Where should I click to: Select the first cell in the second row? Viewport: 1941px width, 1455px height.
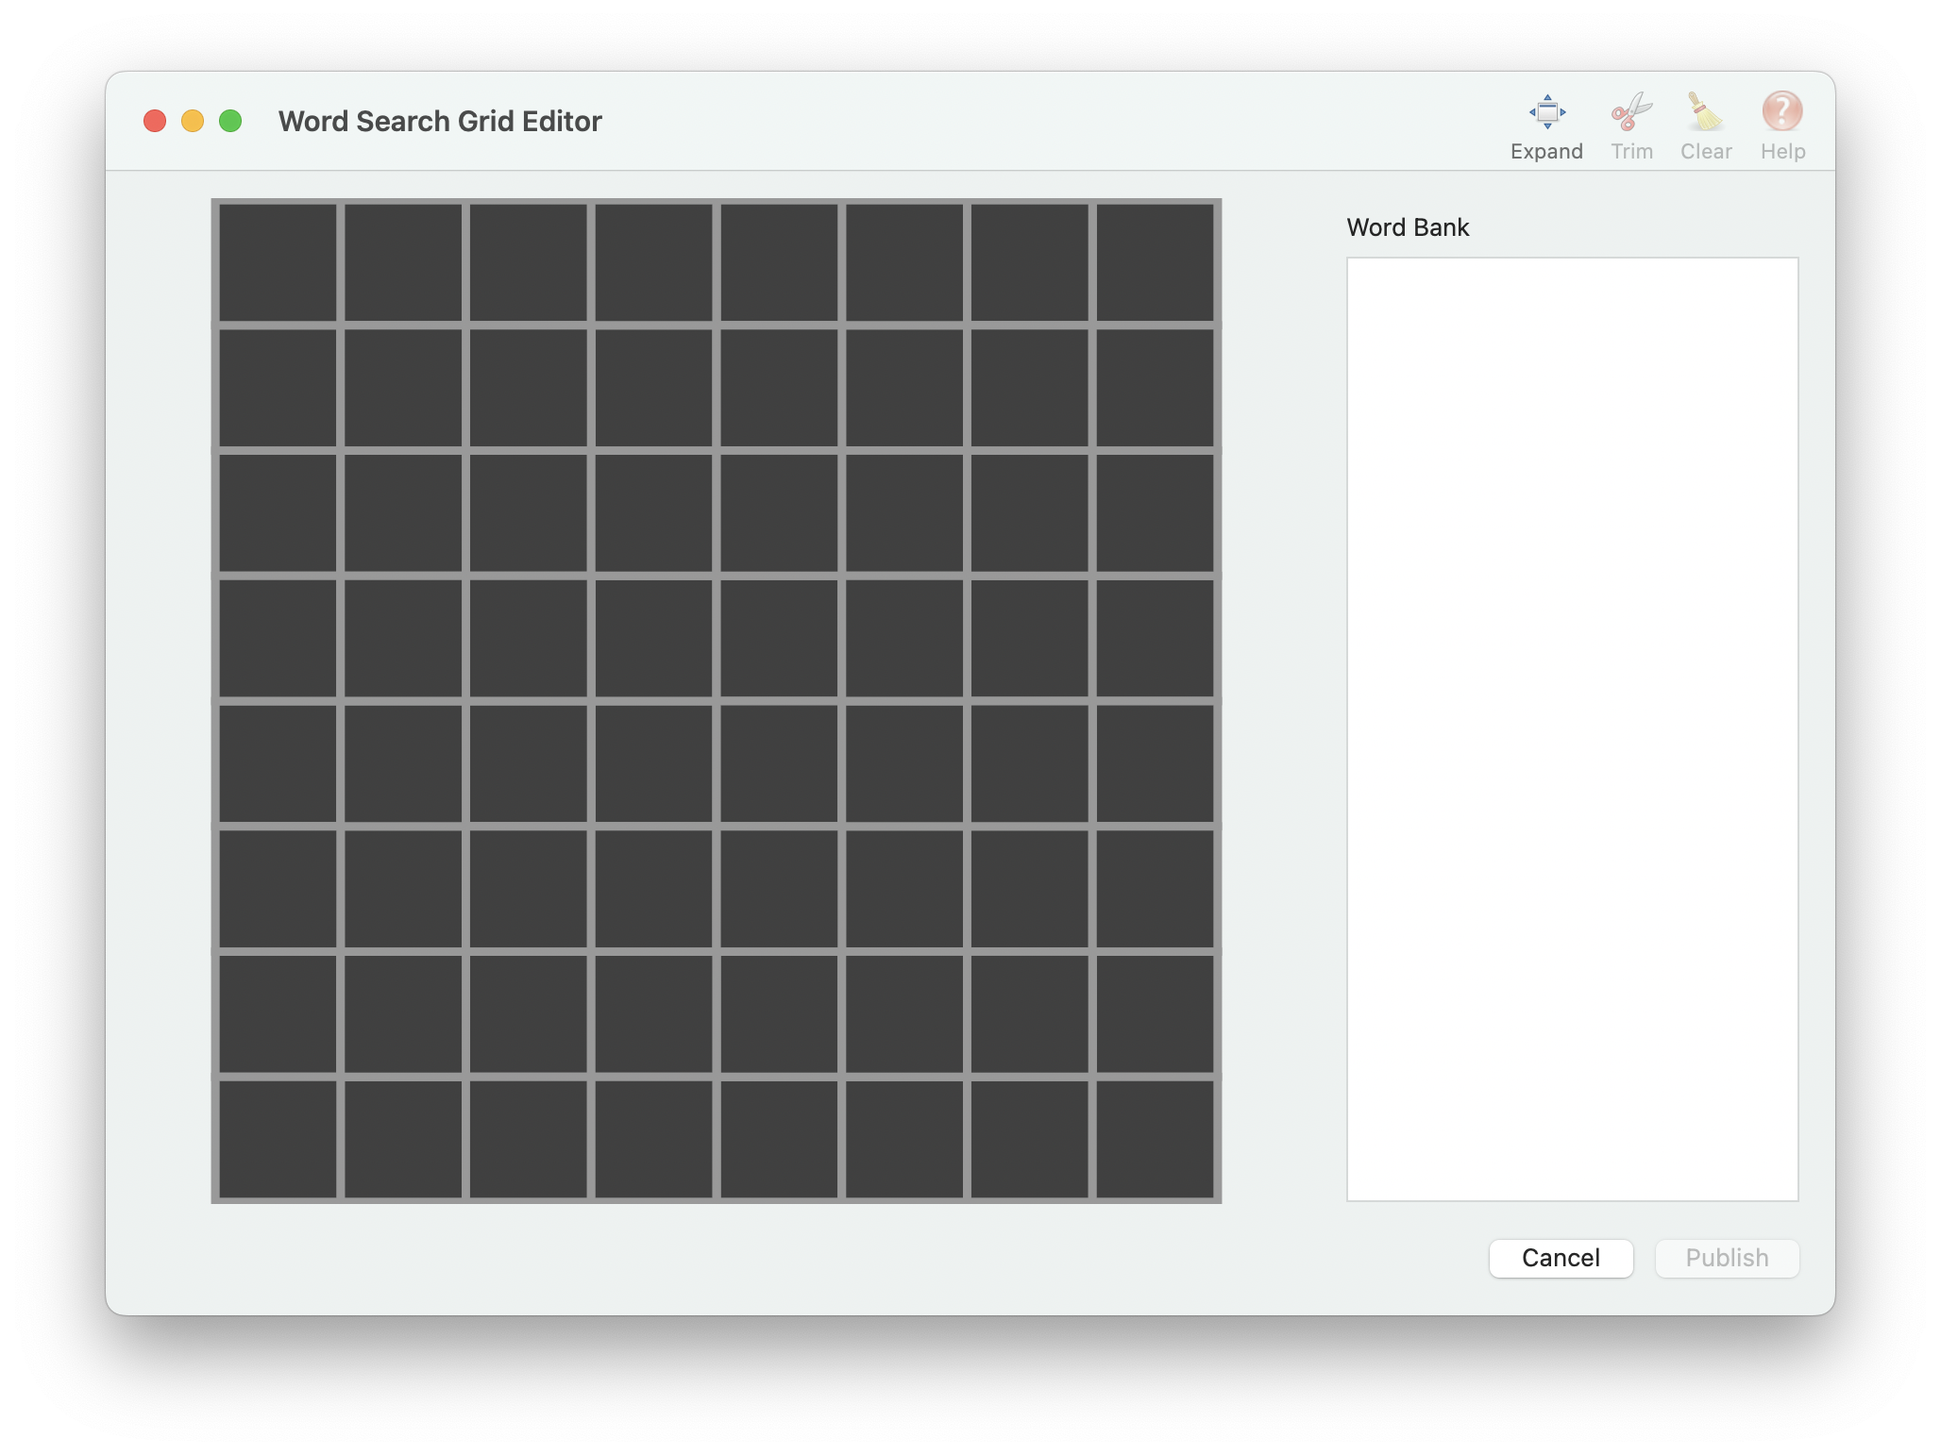(x=276, y=386)
